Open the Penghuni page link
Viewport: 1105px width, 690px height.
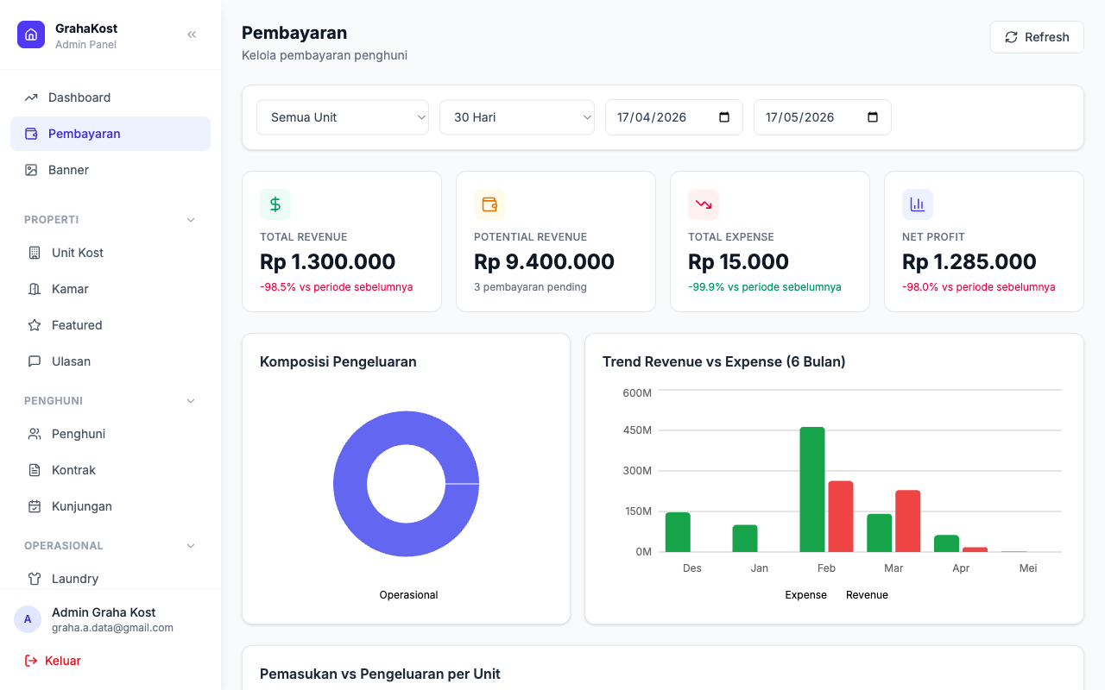pos(110,434)
